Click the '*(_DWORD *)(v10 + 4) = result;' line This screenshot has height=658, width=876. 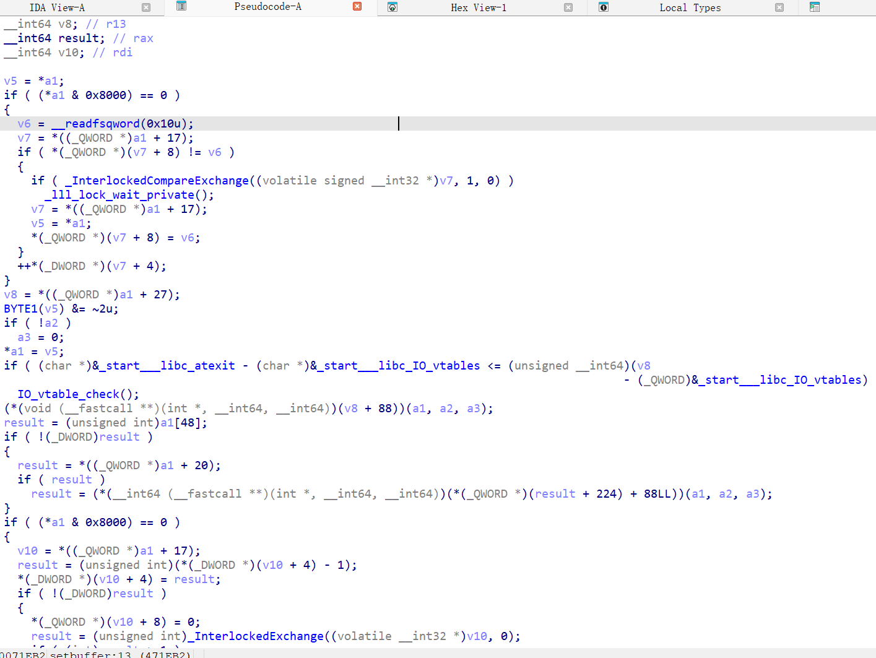119,579
